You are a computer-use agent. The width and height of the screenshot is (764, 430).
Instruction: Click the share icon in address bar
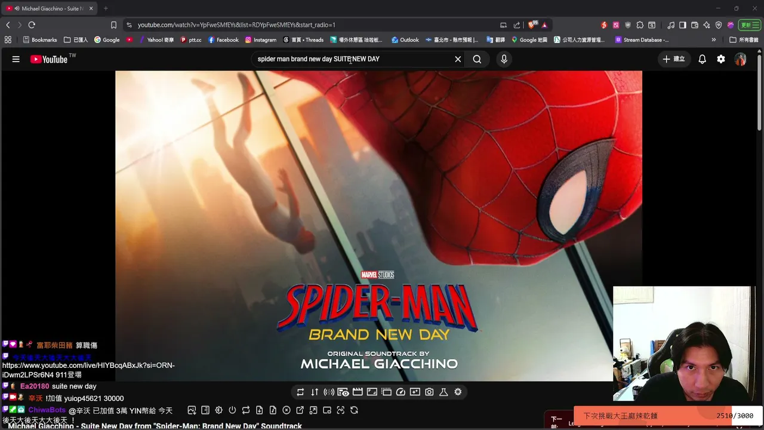coord(517,25)
